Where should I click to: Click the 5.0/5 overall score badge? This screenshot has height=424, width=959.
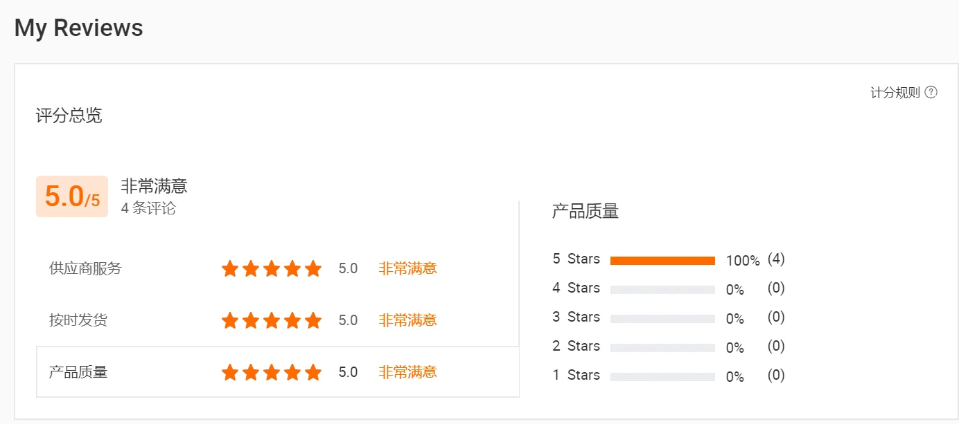tap(72, 196)
